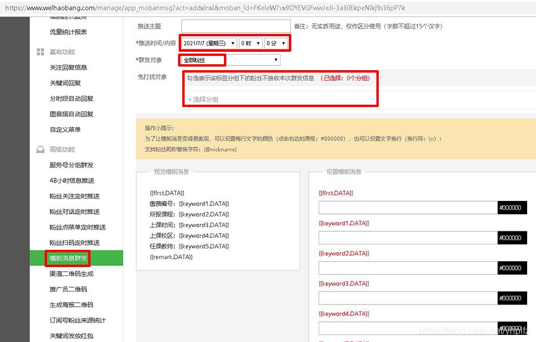Screen dimensions: 536x342
Task: Click the 基础功能 section heading
Action: point(62,52)
